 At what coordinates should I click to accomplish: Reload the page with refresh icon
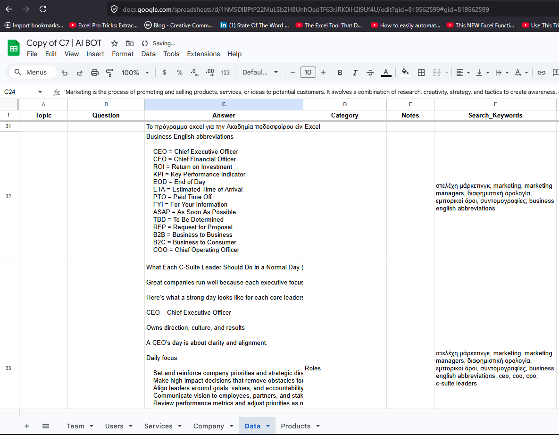pos(43,9)
